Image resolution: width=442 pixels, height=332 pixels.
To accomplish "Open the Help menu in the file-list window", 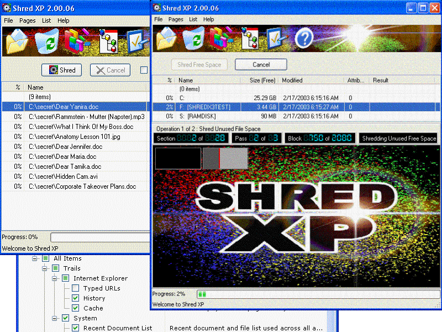I will 64,20.
